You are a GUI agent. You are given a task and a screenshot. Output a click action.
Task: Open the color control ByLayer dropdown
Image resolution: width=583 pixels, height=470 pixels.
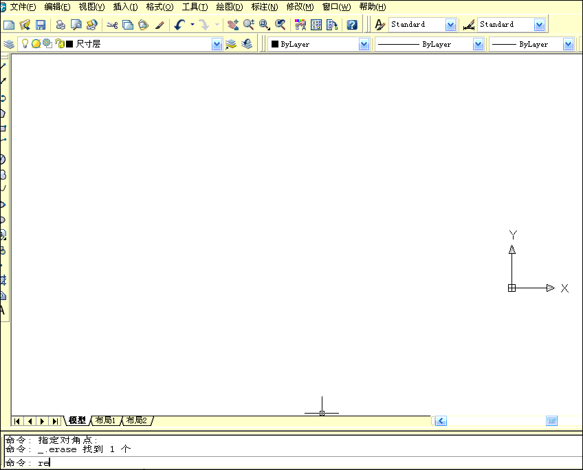[364, 44]
